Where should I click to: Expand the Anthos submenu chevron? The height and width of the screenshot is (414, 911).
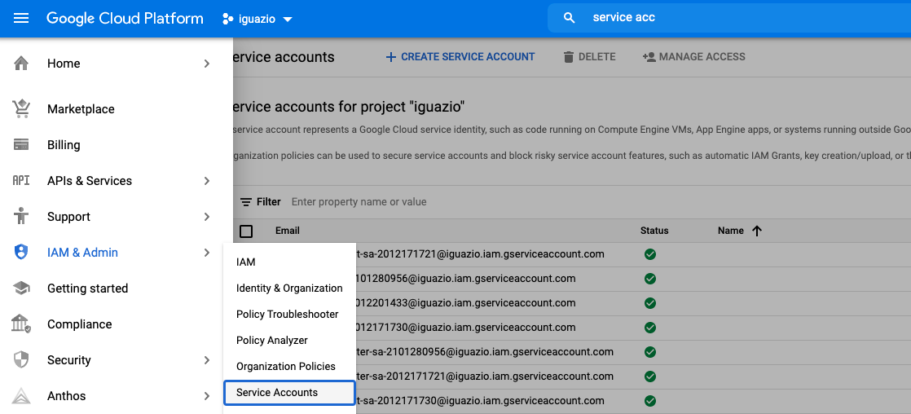[x=207, y=396]
